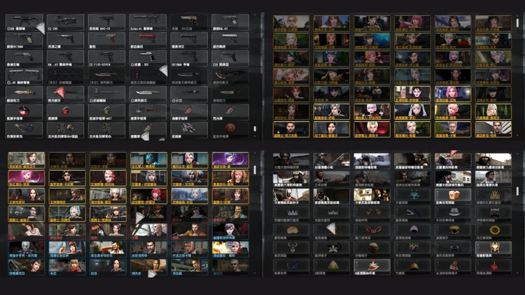Pick the stick hand grenade
This screenshot has height=295, width=525.
click(x=148, y=113)
